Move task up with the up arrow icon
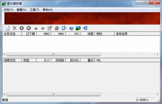The image size is (162, 104). pos(36,28)
